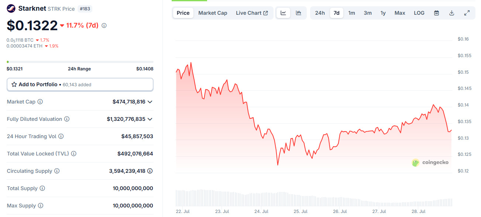This screenshot has height=217, width=481.
Task: Toggle LOG scale on chart
Action: point(419,13)
